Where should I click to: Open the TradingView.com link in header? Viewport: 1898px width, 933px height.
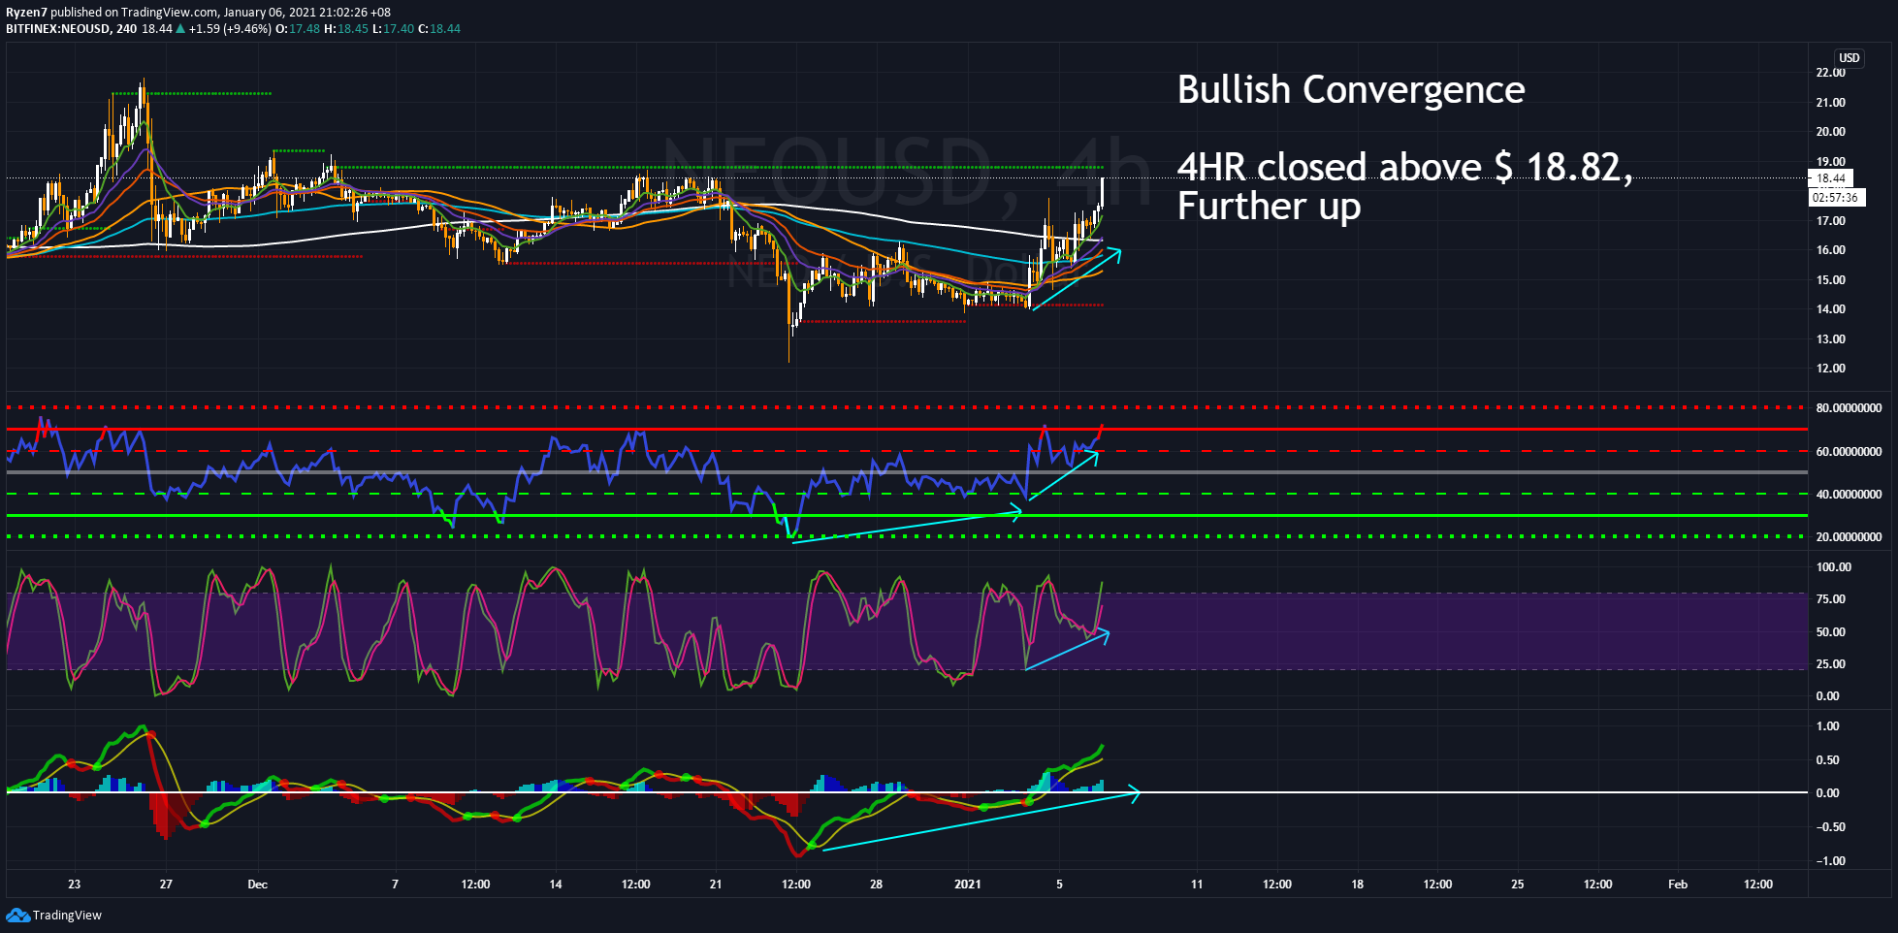coord(169,13)
